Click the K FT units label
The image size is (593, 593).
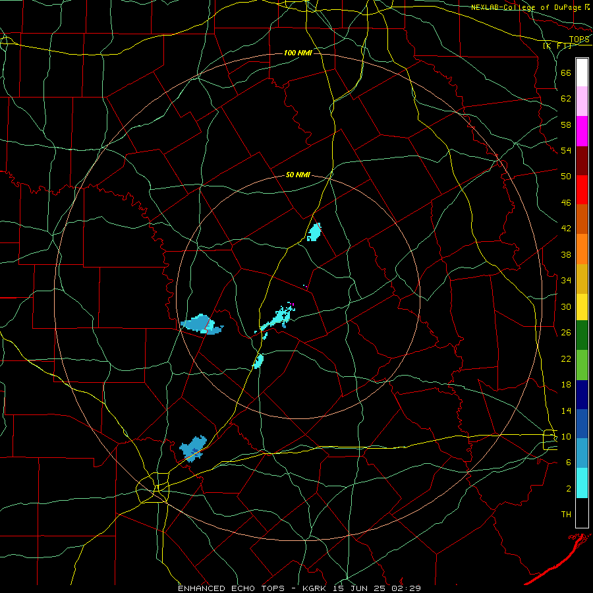point(557,45)
